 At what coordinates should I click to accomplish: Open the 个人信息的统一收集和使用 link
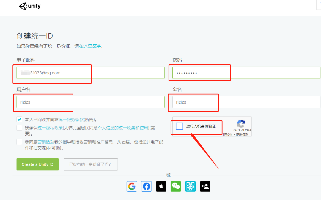[123, 128]
